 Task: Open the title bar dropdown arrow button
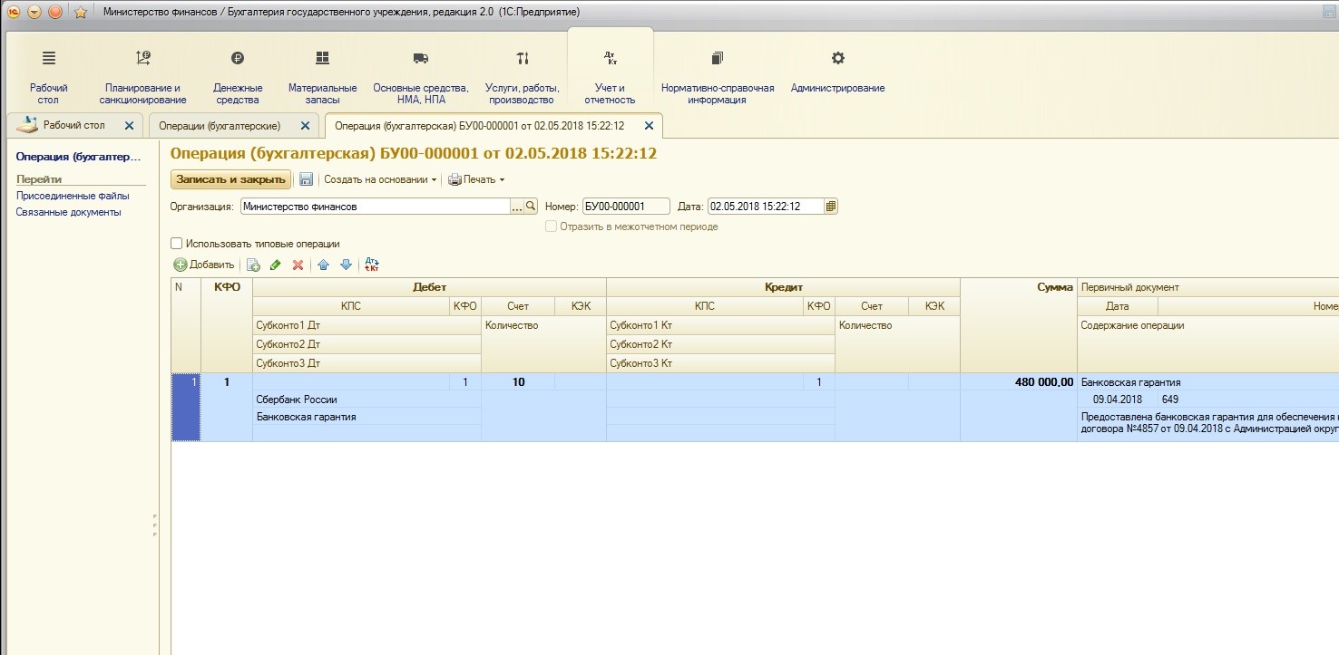pos(34,12)
